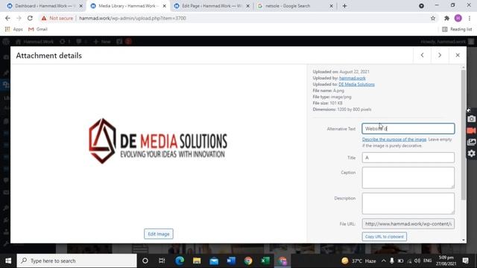477x268 pixels.
Task: Open Excel from taskbar
Action: [x=265, y=261]
